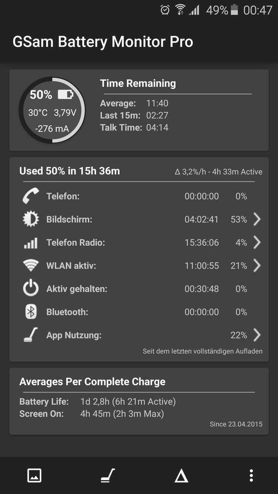
Task: Tap the power icon beside Aktiv gehalten
Action: [31, 289]
